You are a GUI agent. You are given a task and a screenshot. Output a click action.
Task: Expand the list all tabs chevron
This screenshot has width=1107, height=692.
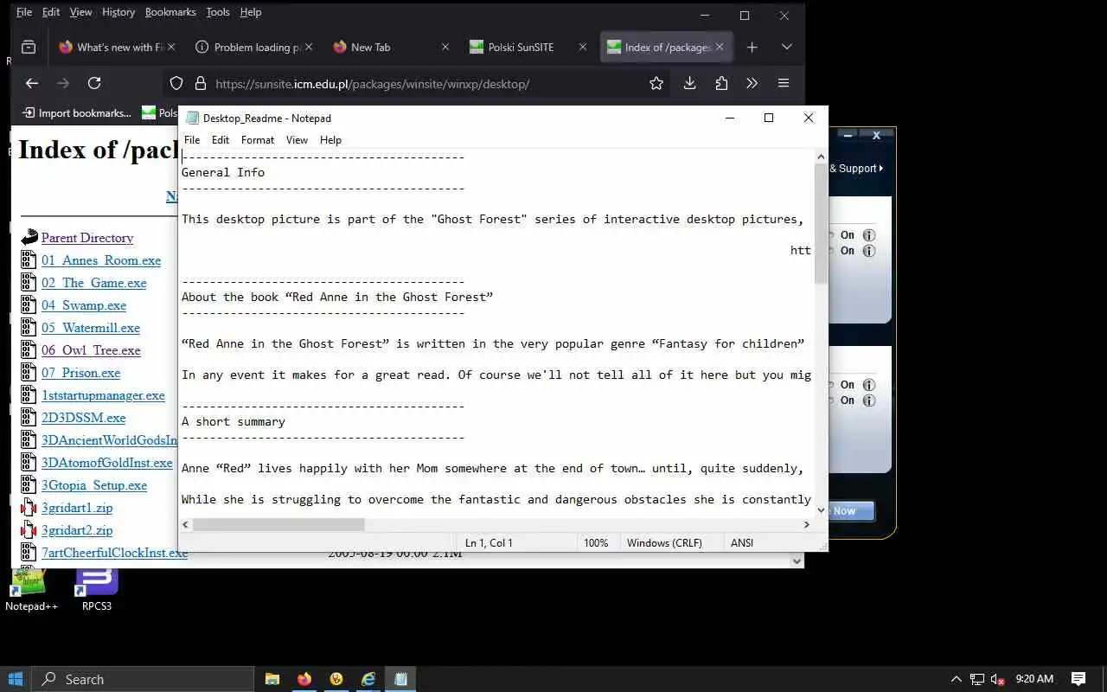786,47
